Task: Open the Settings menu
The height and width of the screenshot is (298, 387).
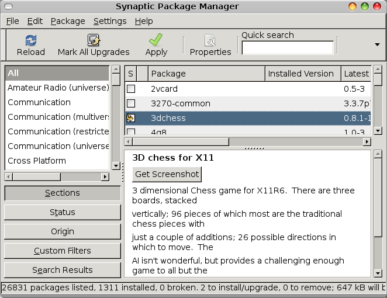Action: pos(110,21)
